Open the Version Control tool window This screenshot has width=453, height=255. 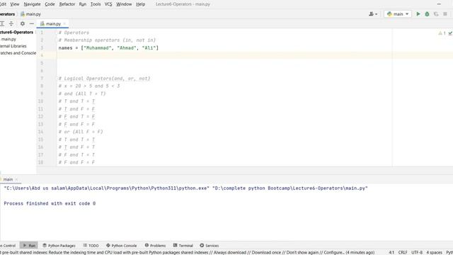pos(8,246)
